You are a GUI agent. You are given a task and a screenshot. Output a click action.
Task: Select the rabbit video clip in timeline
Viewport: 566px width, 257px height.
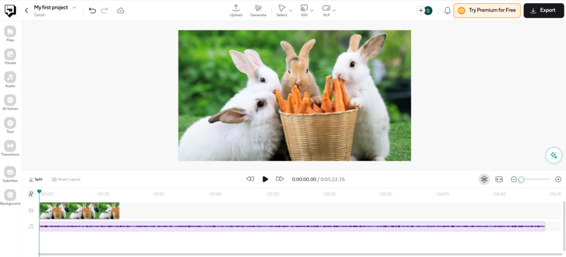[80, 211]
